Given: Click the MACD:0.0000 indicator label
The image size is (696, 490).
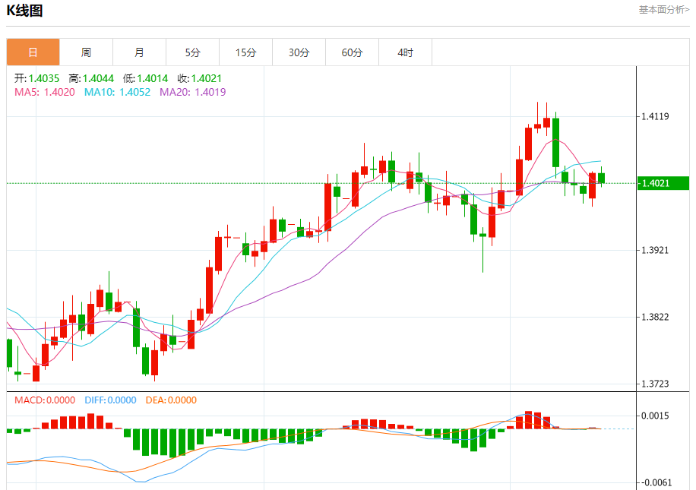Looking at the screenshot, I should tap(45, 400).
